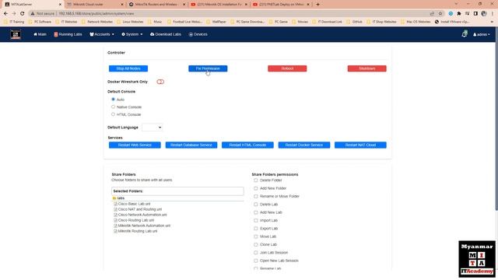Click the red Reboot button

pos(287,68)
